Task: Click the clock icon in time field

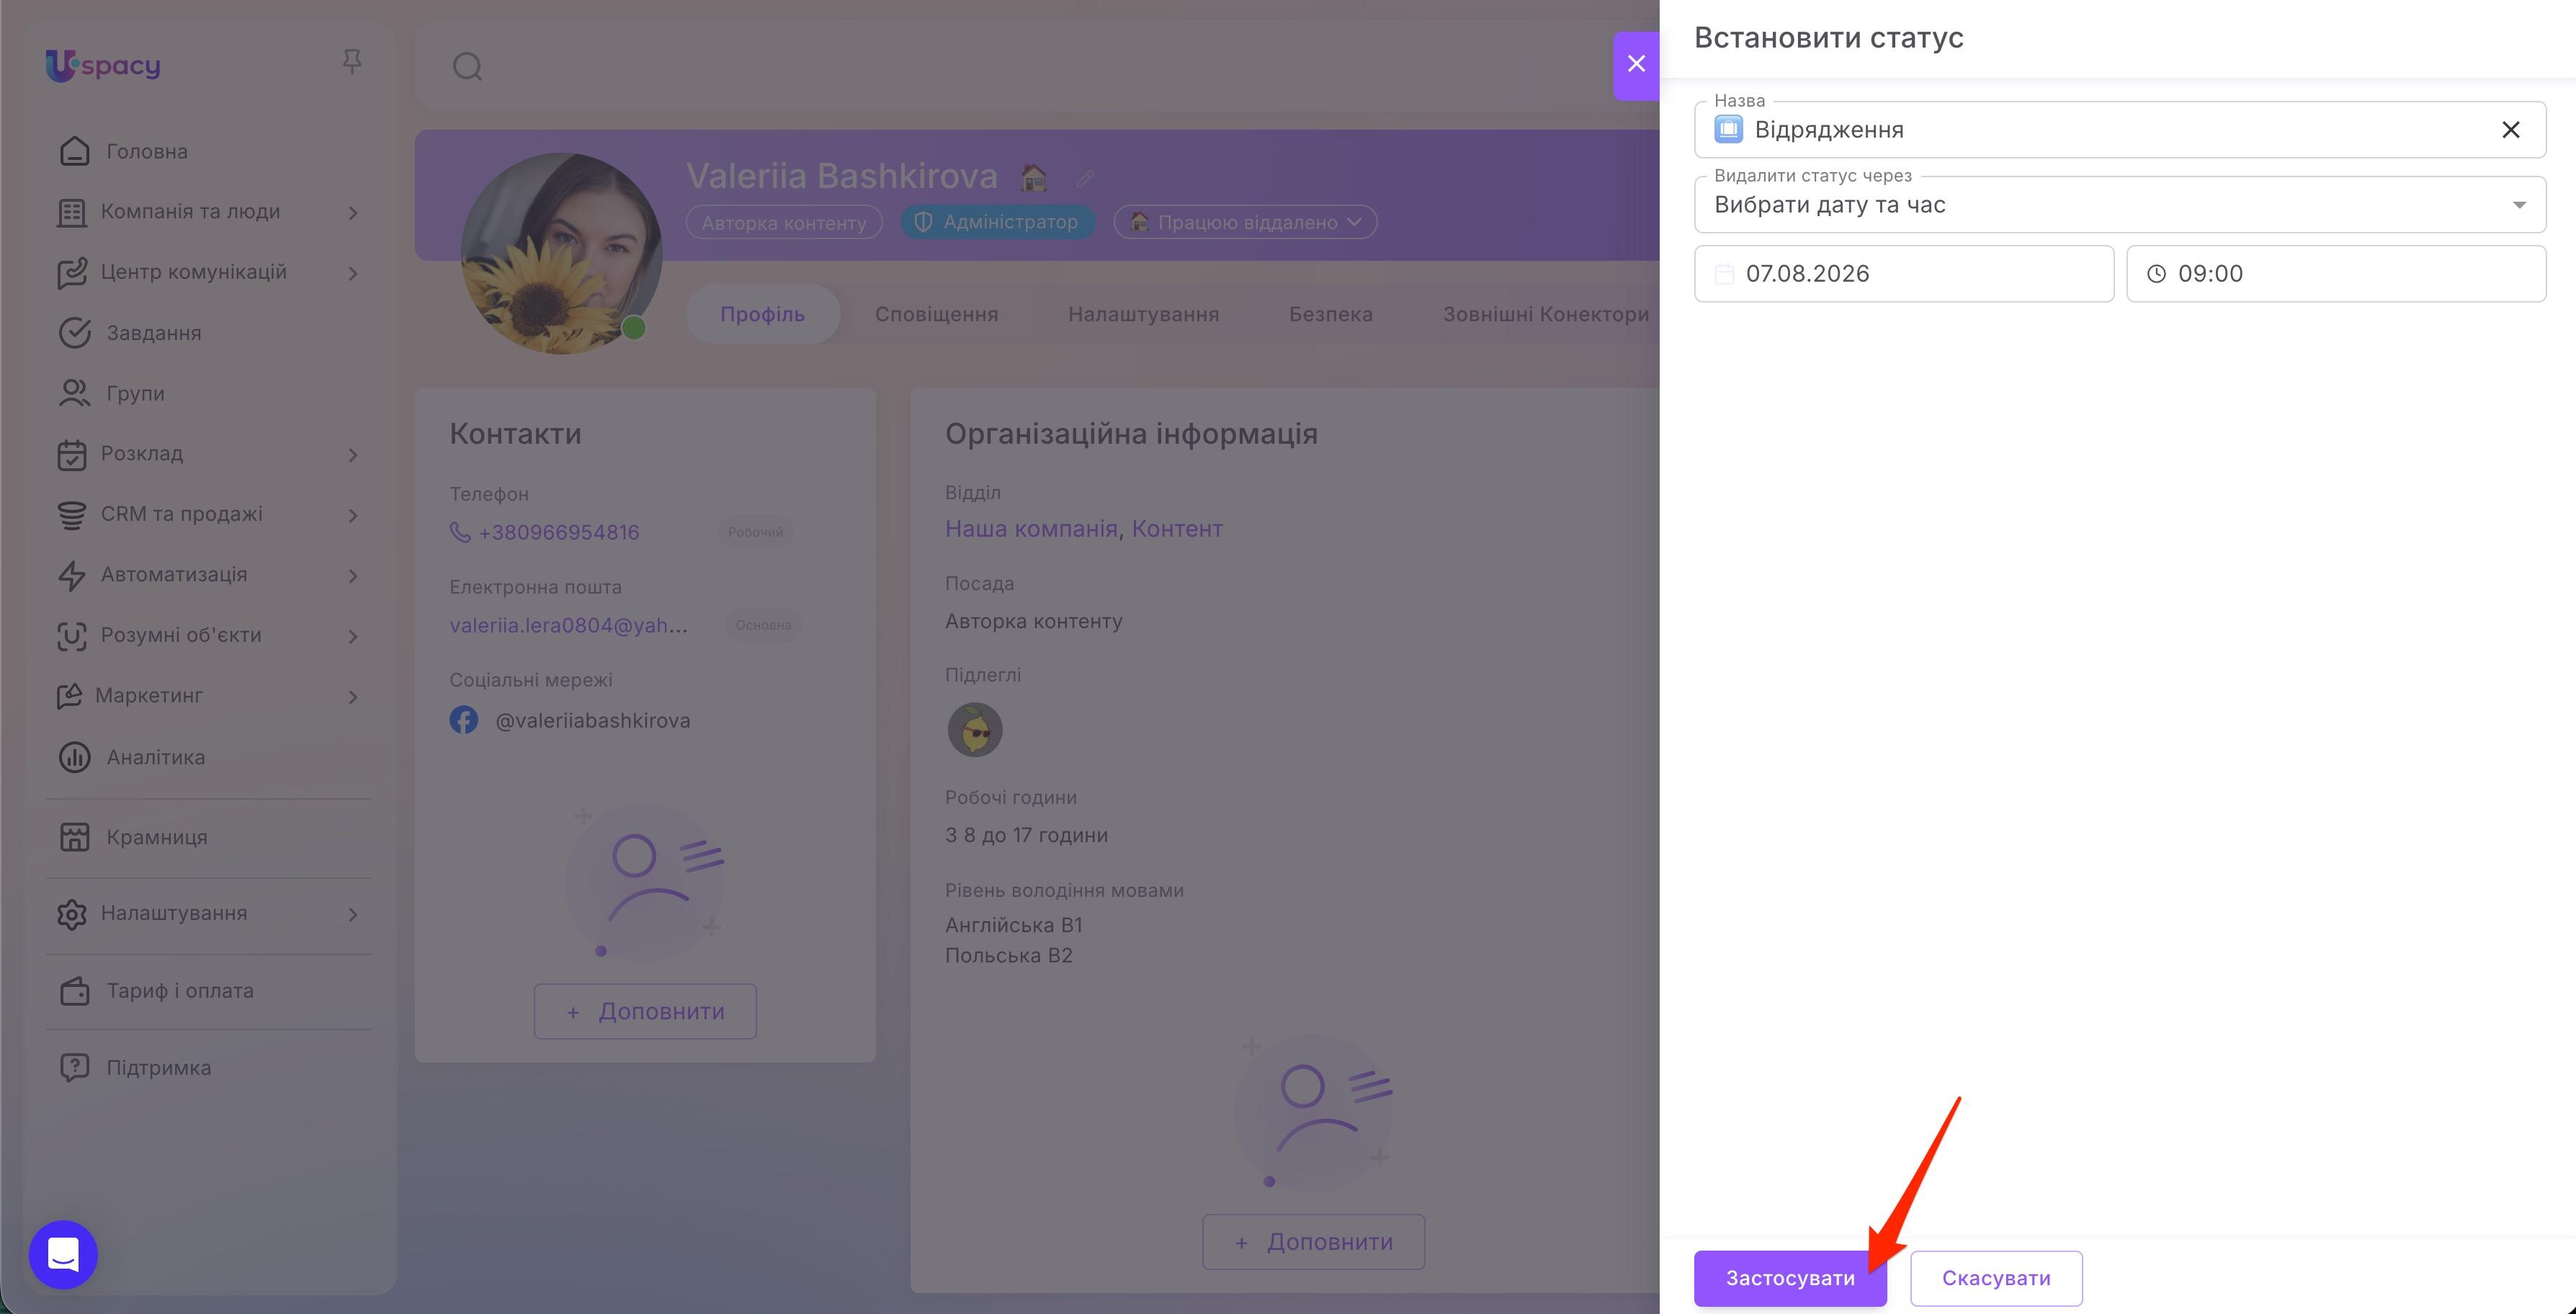Action: click(2156, 274)
